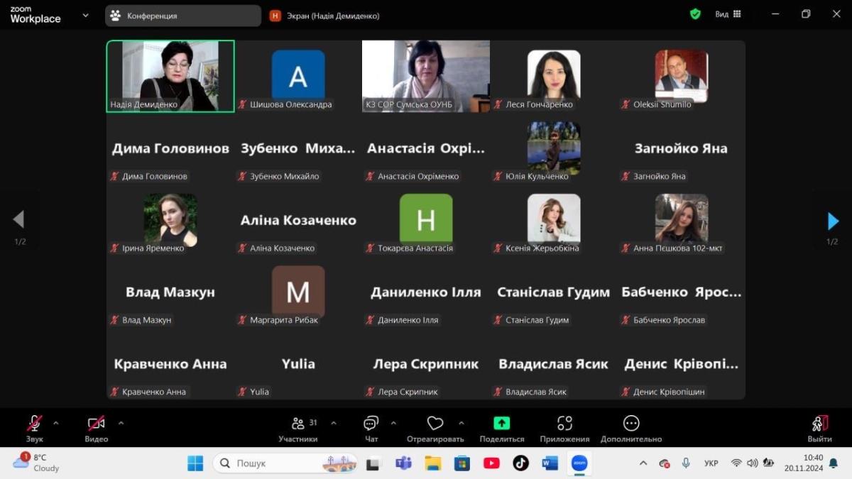Open the View layout button
This screenshot has height=479, width=852.
(x=728, y=14)
